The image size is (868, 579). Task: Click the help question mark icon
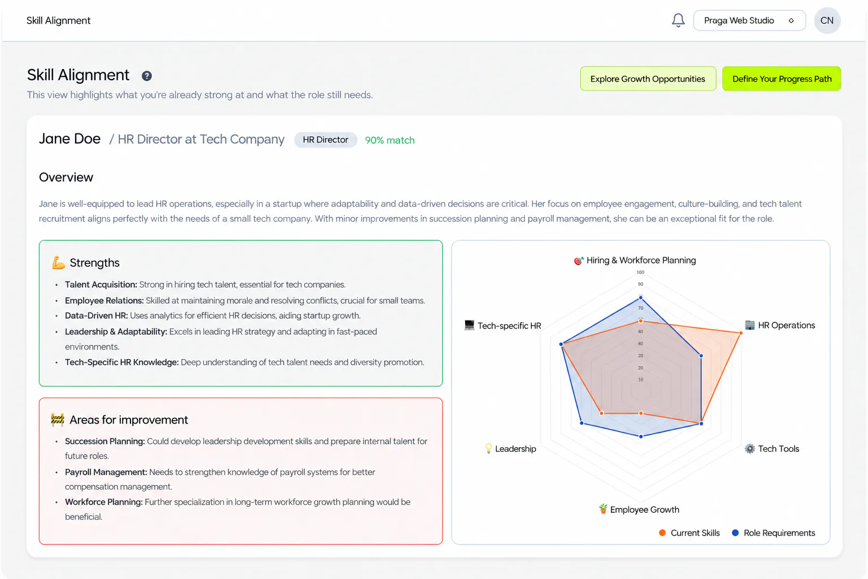coord(146,76)
